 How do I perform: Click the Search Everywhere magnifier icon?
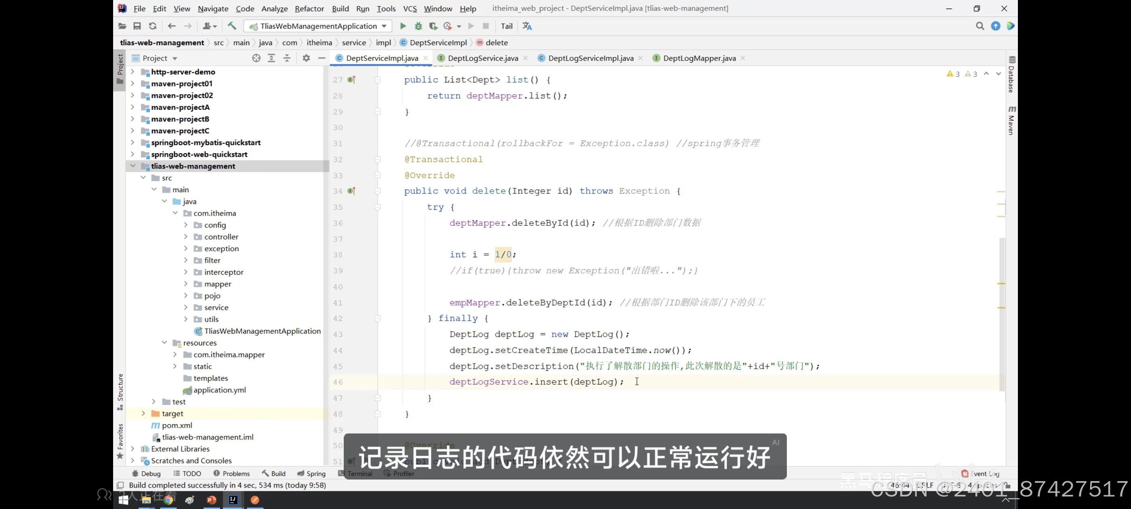[x=980, y=26]
